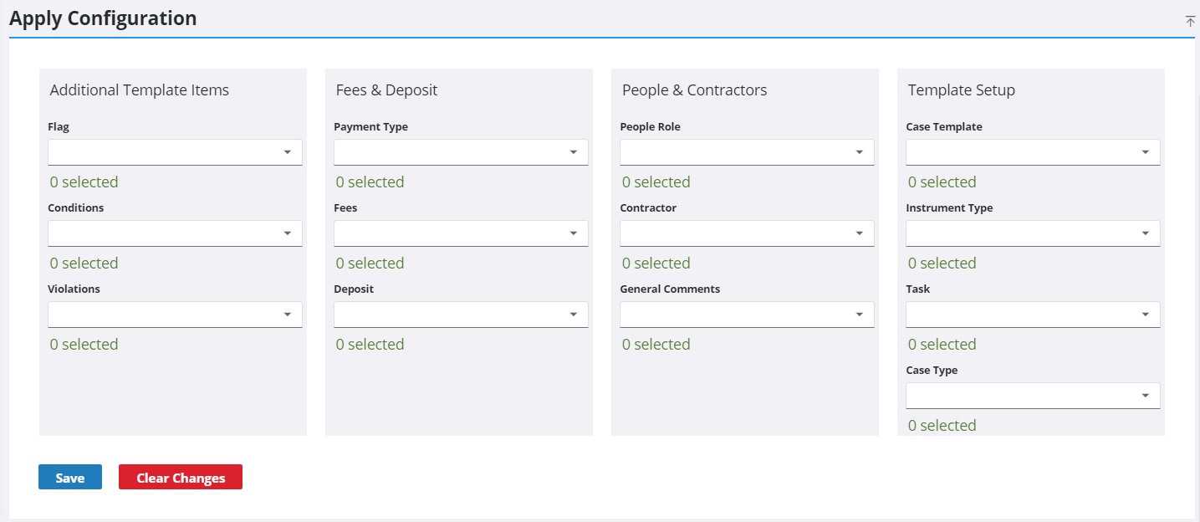Click the People & Contractors section title
The height and width of the screenshot is (522, 1200).
point(694,90)
